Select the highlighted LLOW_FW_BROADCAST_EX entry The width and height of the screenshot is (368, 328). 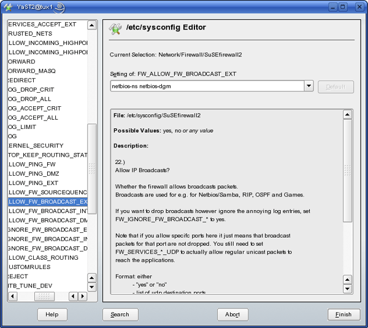(x=48, y=202)
